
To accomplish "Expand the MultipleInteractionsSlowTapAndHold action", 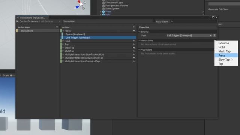I will (63, 54).
